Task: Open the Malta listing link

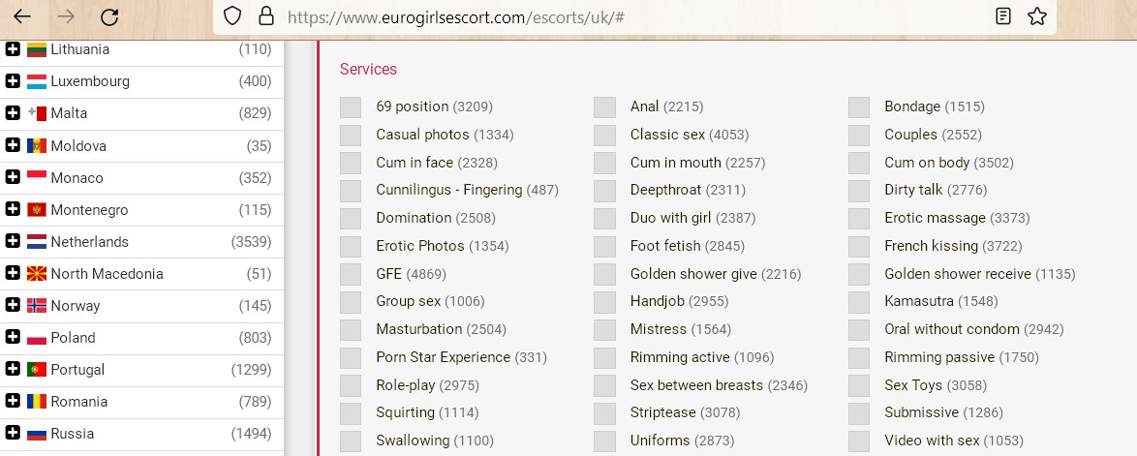Action: (x=69, y=113)
